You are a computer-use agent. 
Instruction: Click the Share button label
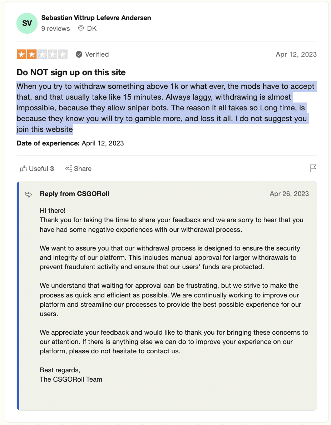click(82, 168)
